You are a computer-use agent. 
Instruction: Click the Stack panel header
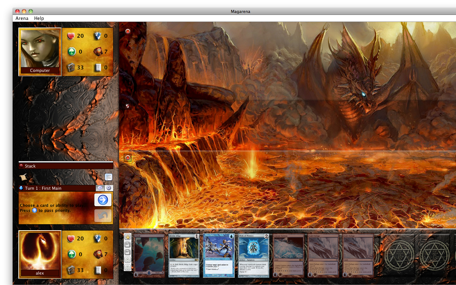click(x=66, y=166)
